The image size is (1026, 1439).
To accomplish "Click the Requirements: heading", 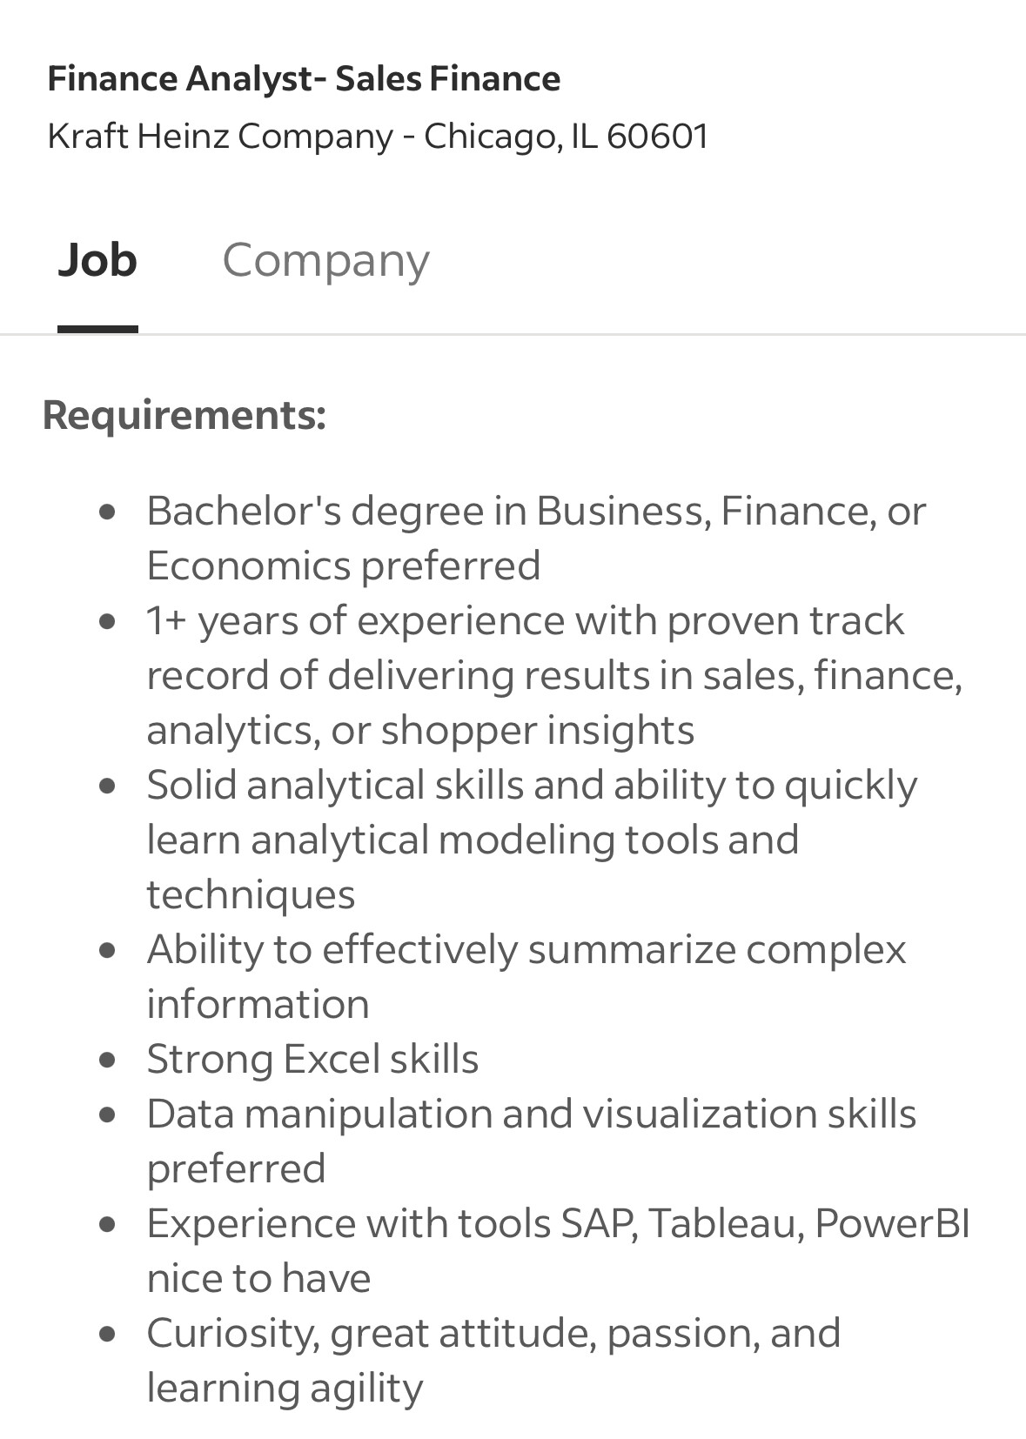I will pos(184,414).
